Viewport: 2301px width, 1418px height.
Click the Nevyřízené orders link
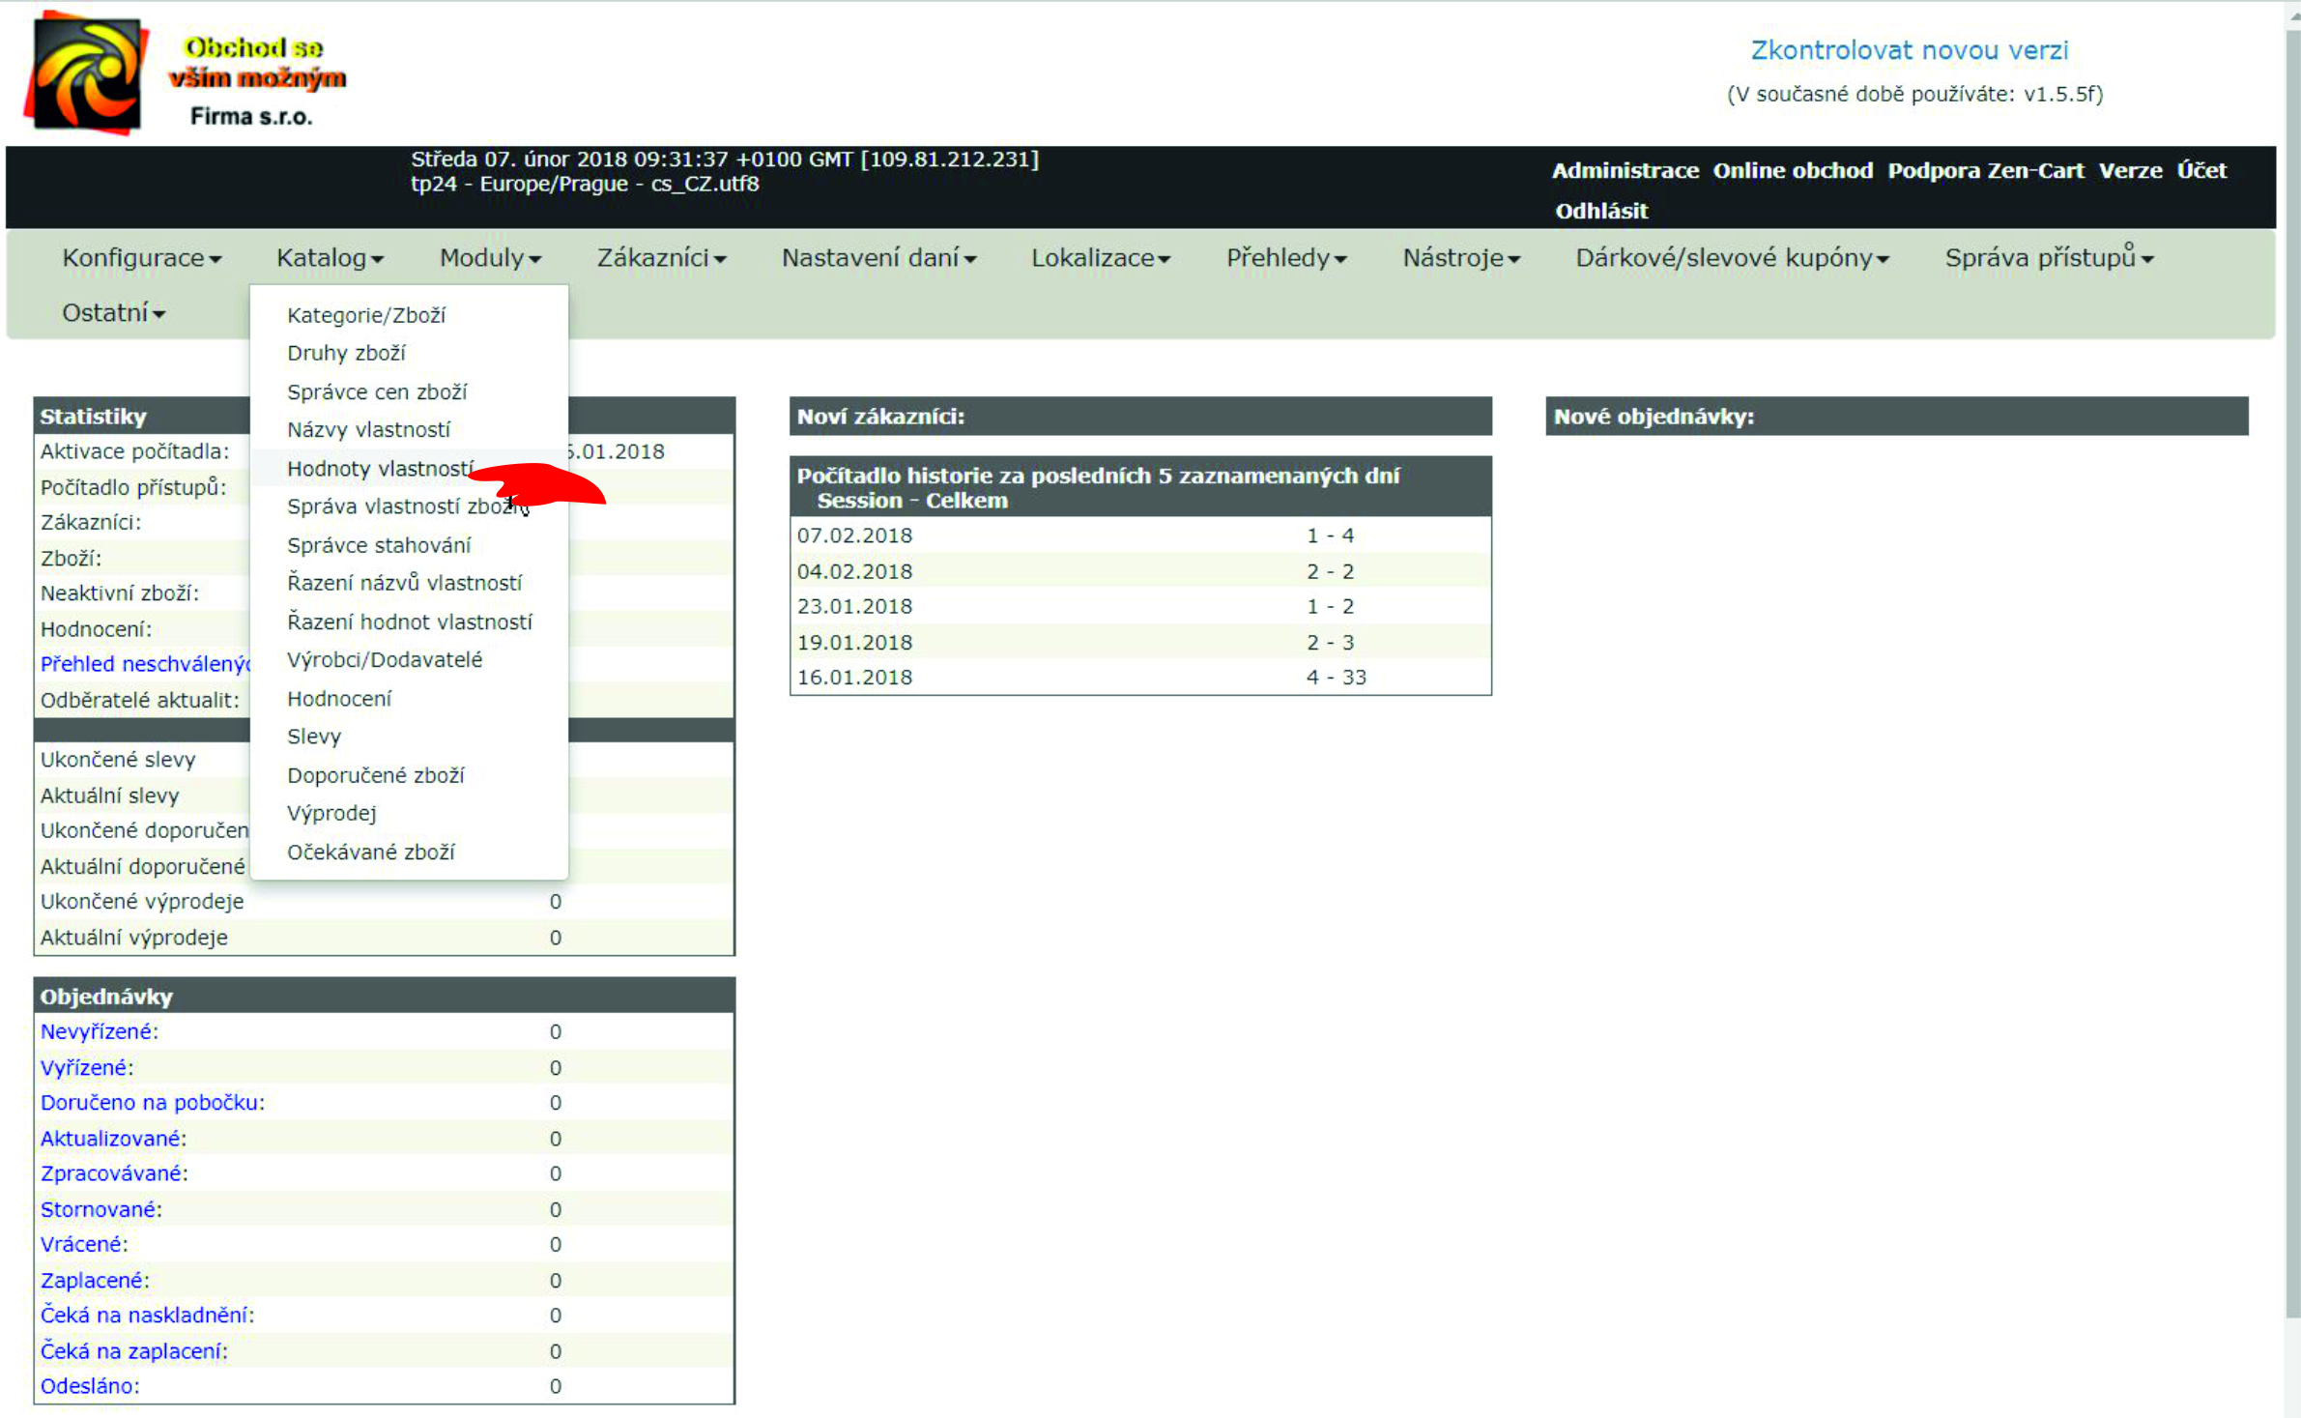point(99,1031)
